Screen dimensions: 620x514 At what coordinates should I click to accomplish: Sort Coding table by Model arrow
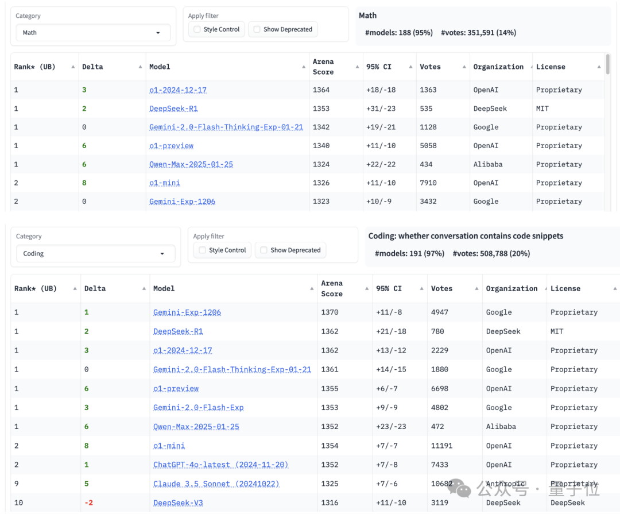(x=312, y=288)
